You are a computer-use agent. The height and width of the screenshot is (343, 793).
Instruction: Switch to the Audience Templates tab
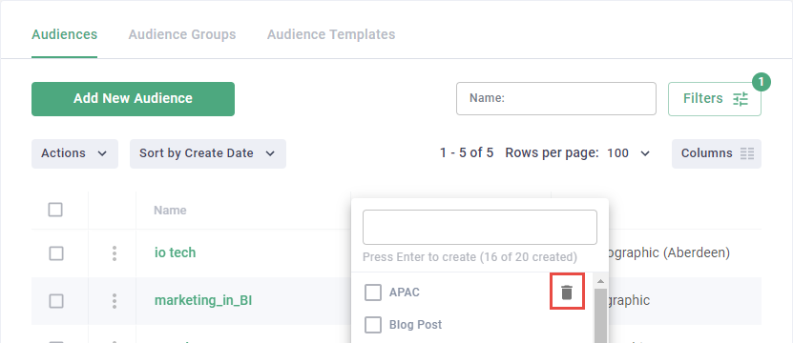tap(331, 34)
